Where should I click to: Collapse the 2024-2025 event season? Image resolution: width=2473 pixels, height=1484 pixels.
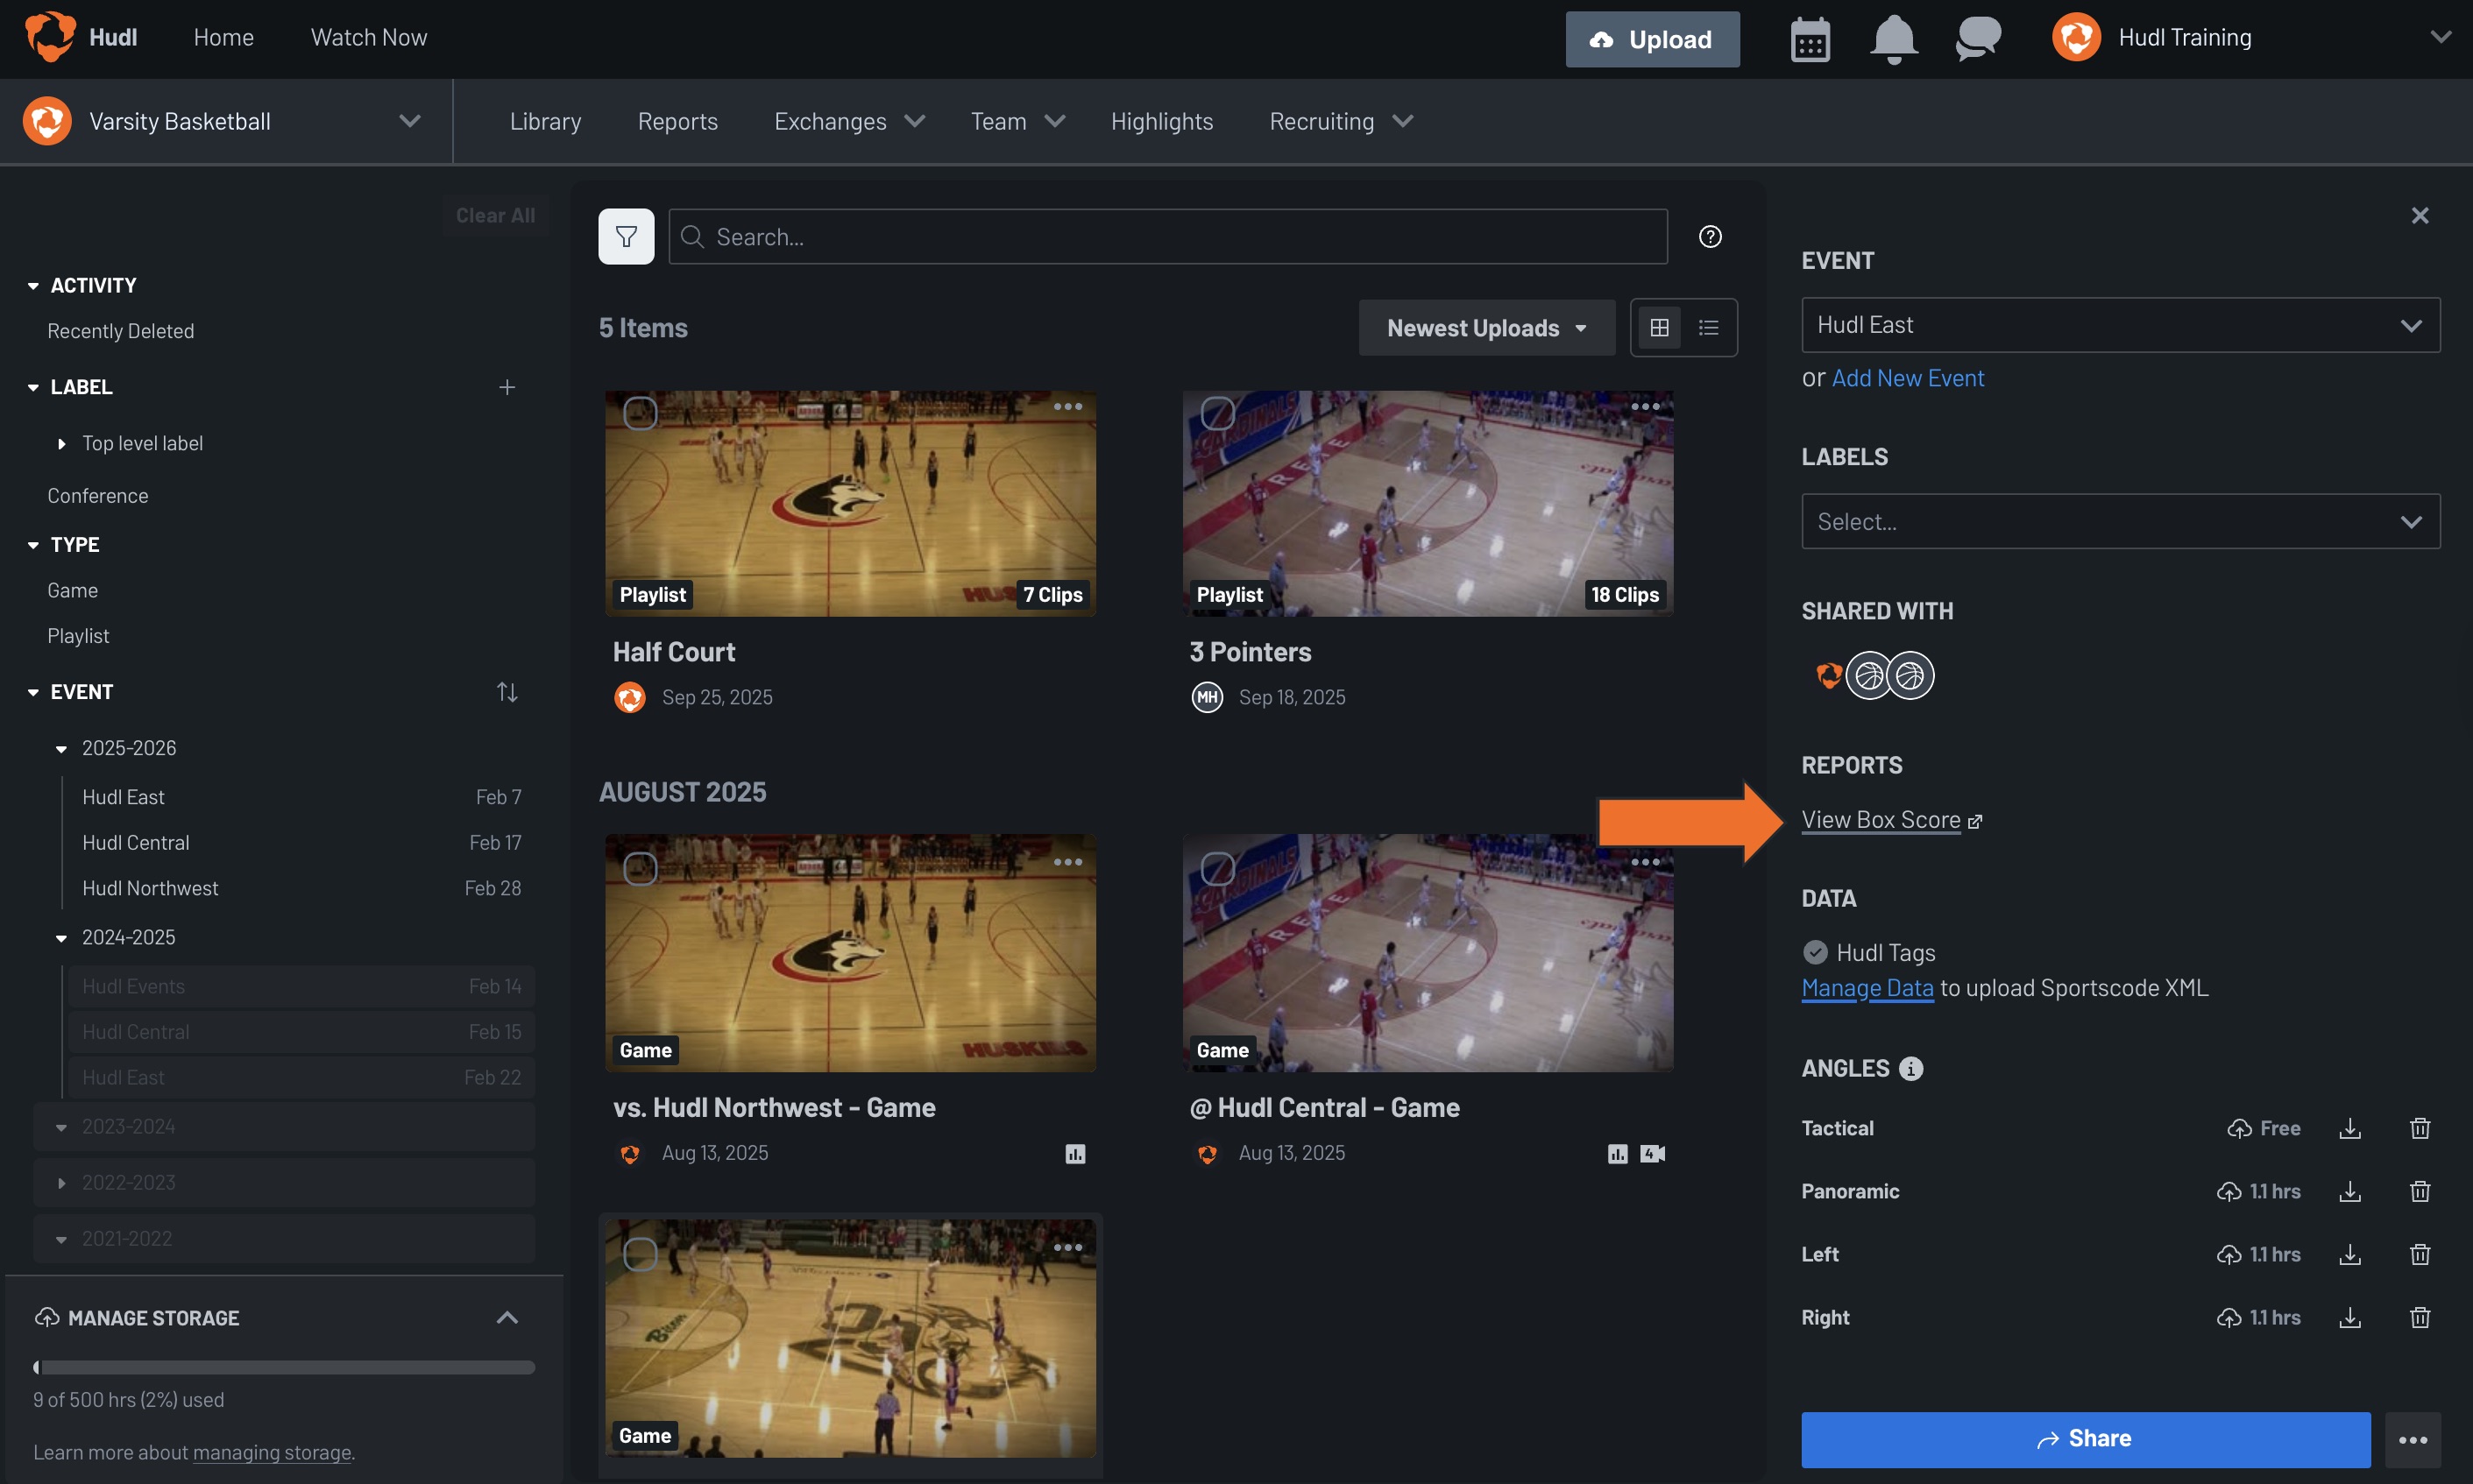62,938
